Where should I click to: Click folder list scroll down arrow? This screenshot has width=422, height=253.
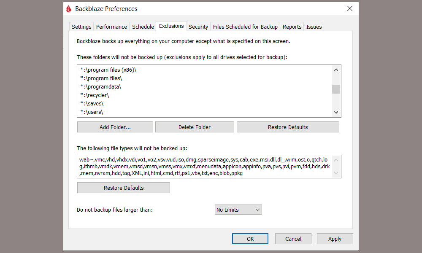336,113
